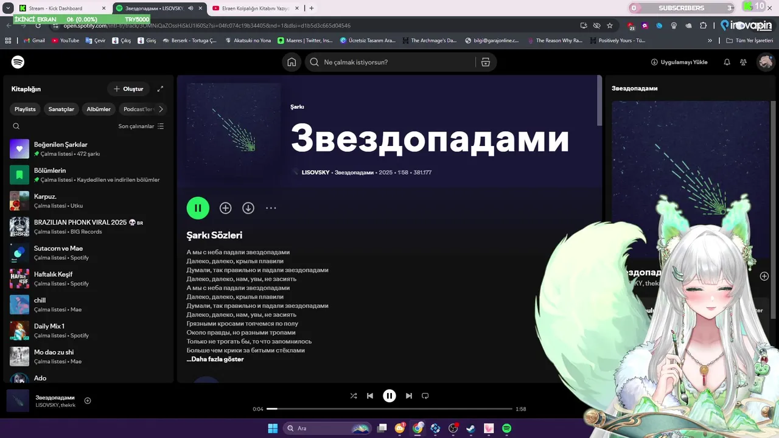Search within the library using the magnifier
This screenshot has height=438, width=779.
point(16,126)
